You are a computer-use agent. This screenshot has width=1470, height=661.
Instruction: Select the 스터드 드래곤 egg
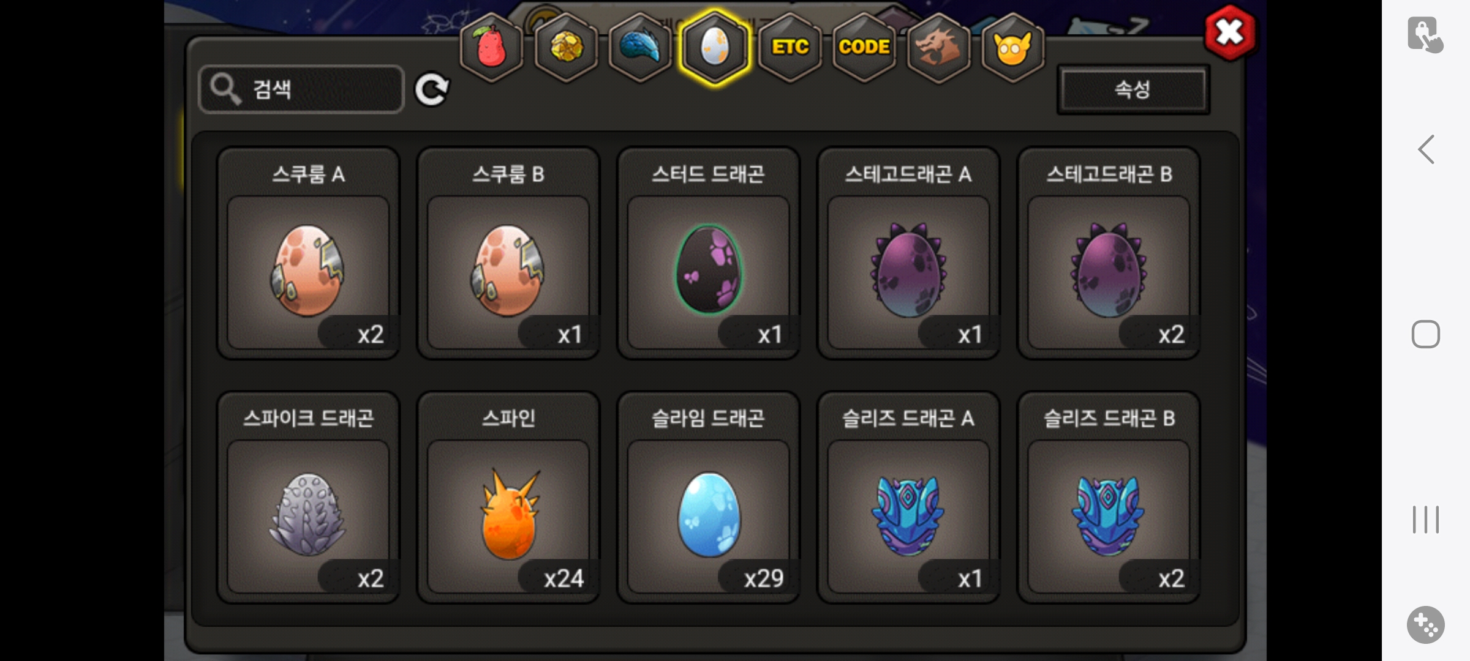709,253
